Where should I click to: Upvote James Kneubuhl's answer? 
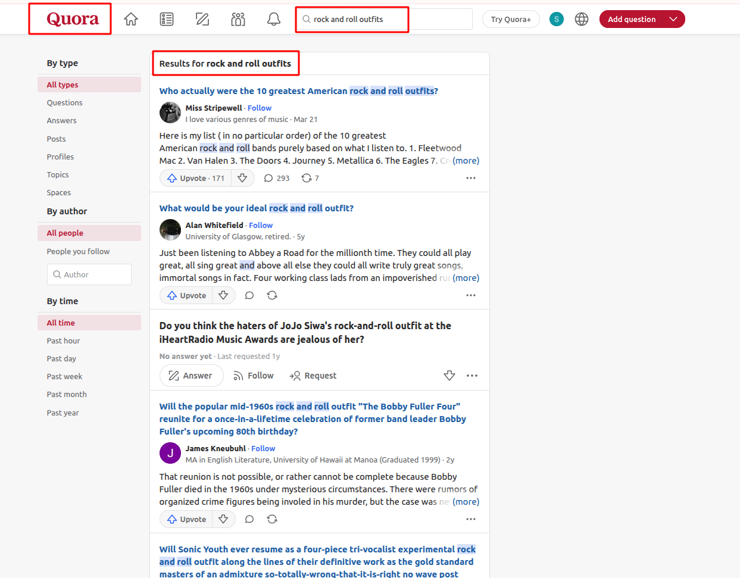[187, 519]
